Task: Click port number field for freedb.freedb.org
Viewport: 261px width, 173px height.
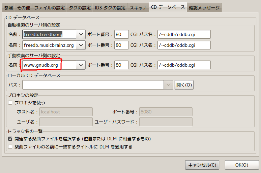Action: 121,34
